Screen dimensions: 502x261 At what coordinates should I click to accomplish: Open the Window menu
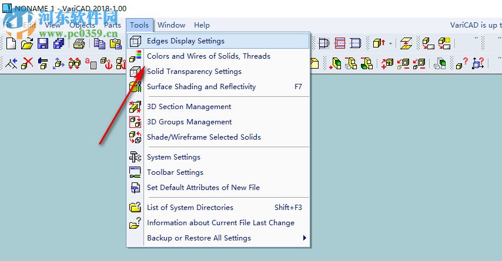[171, 25]
